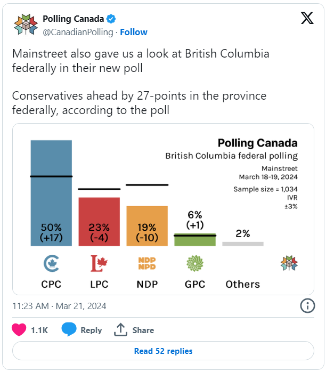Click the Polling Canada display name
This screenshot has width=326, height=372.
[x=74, y=19]
